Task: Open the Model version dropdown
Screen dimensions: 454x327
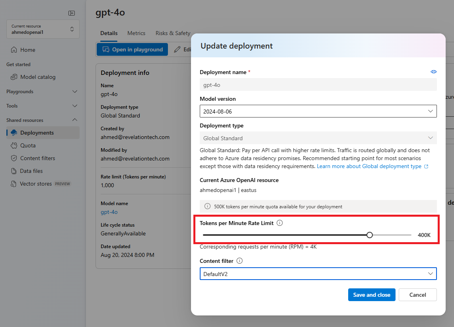Action: (318, 111)
